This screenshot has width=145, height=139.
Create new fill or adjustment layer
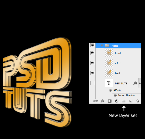point(117,101)
